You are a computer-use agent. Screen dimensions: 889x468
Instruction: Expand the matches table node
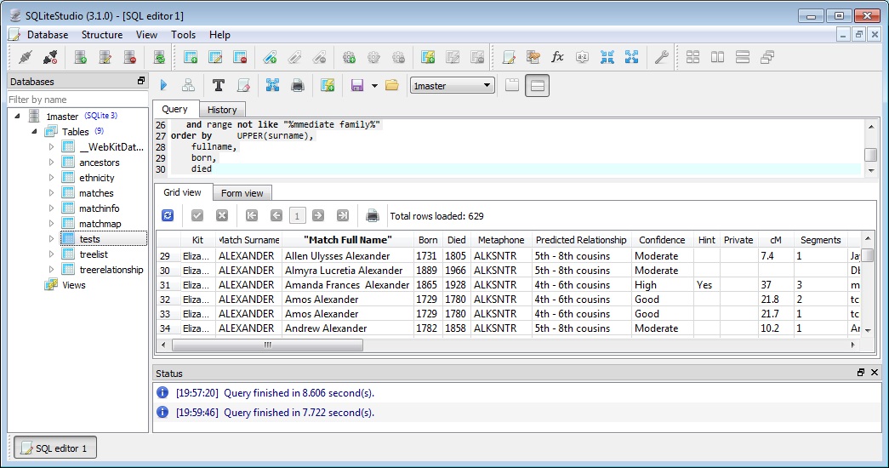click(52, 193)
